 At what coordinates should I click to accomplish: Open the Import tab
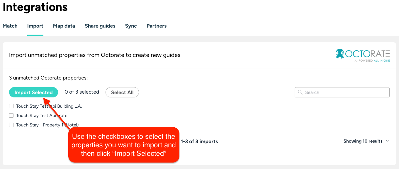35,26
